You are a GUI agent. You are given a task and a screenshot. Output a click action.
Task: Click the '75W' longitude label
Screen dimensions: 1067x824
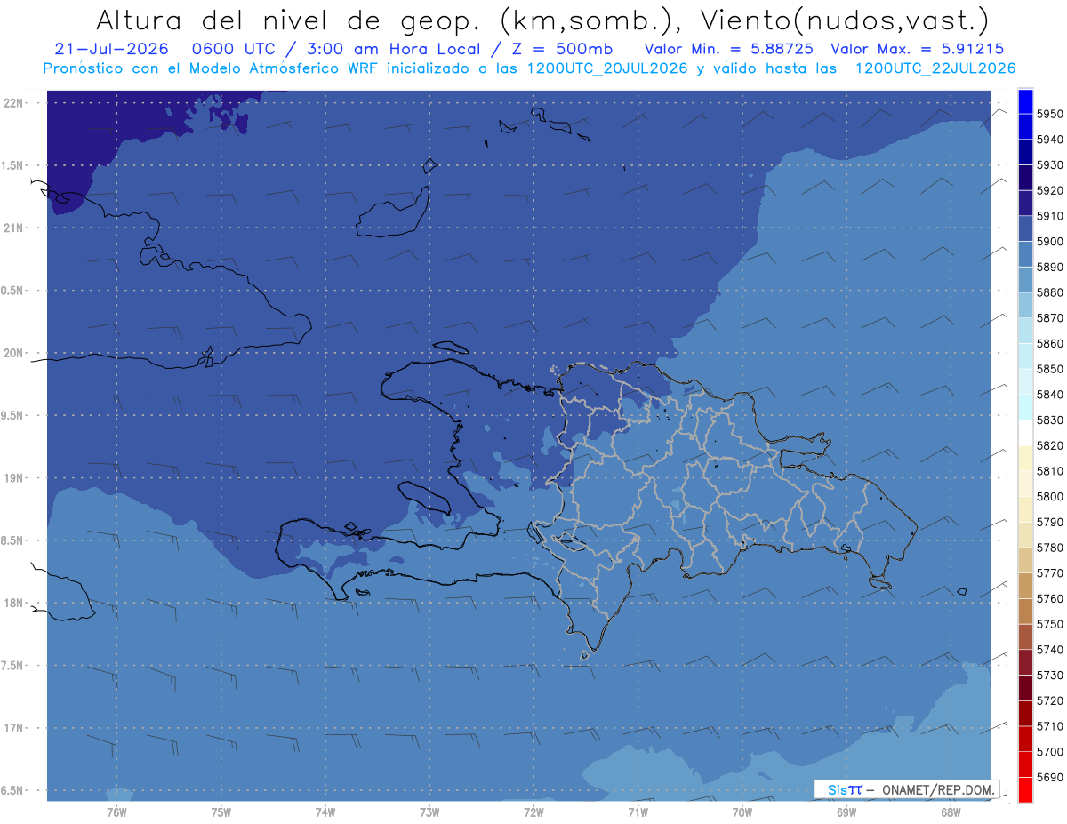[221, 812]
